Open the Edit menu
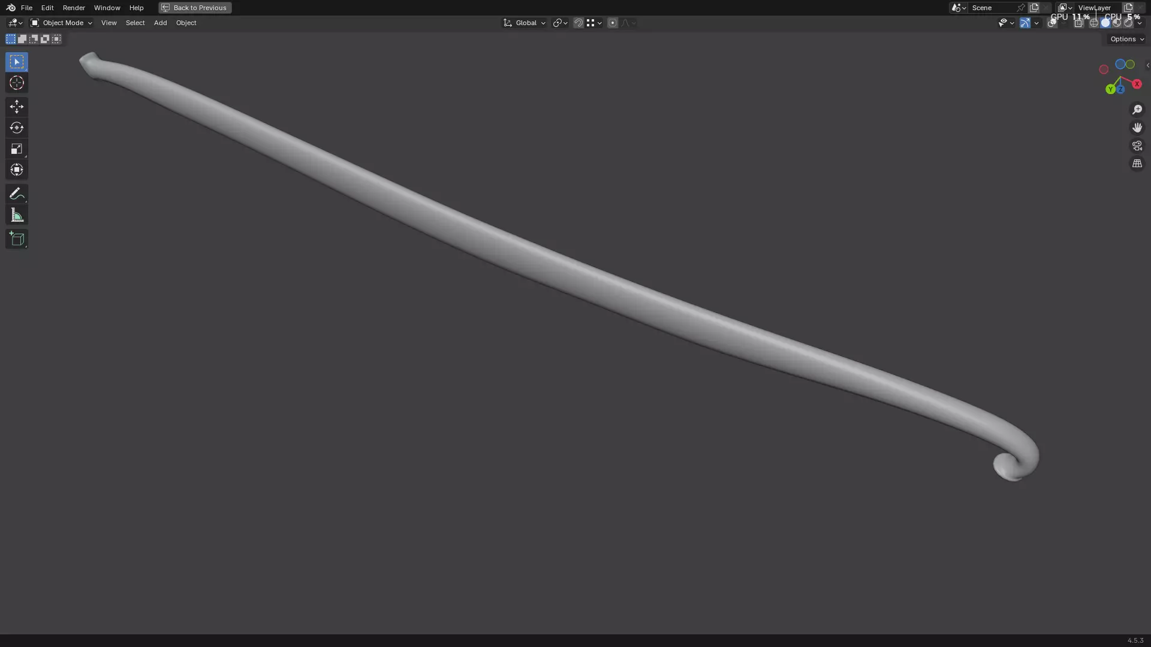Screen dimensions: 1151x647 47,8
